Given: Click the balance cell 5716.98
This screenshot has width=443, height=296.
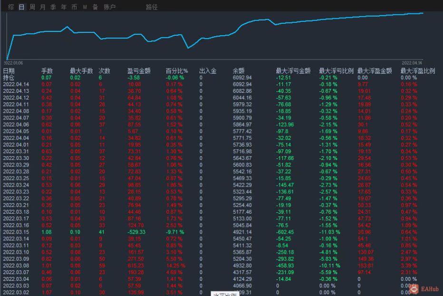Looking at the screenshot, I should pyautogui.click(x=242, y=151).
